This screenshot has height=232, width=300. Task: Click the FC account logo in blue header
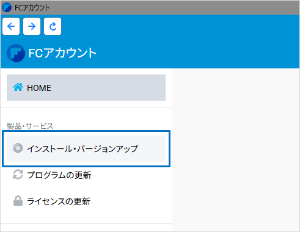[x=16, y=53]
